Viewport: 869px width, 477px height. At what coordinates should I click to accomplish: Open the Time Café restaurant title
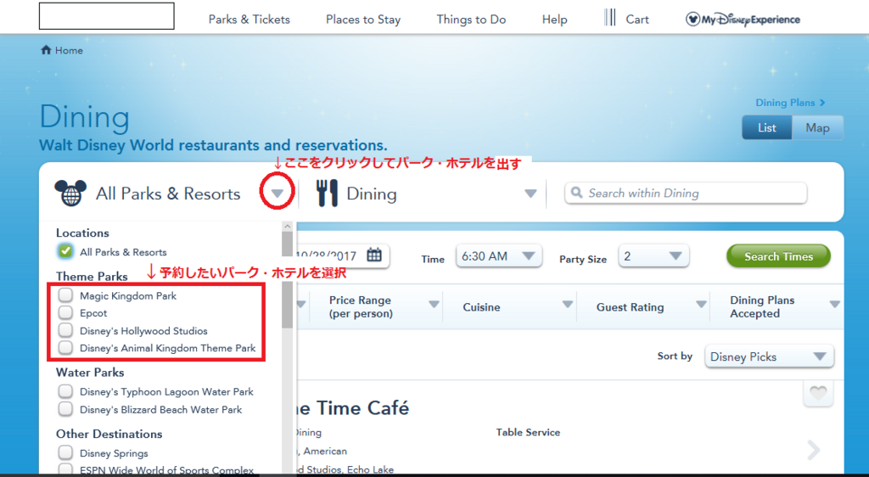(353, 408)
